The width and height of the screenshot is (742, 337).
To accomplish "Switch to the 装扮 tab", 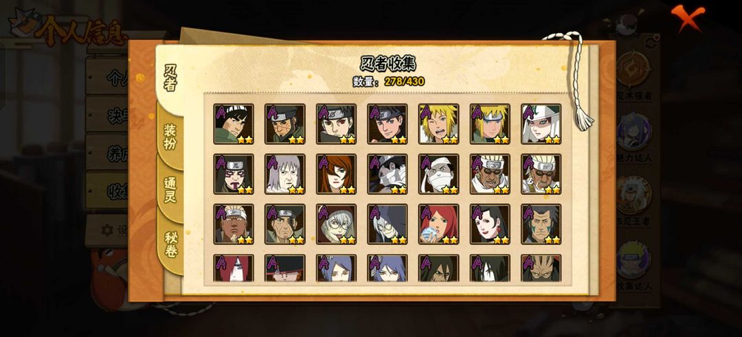I will click(x=170, y=137).
